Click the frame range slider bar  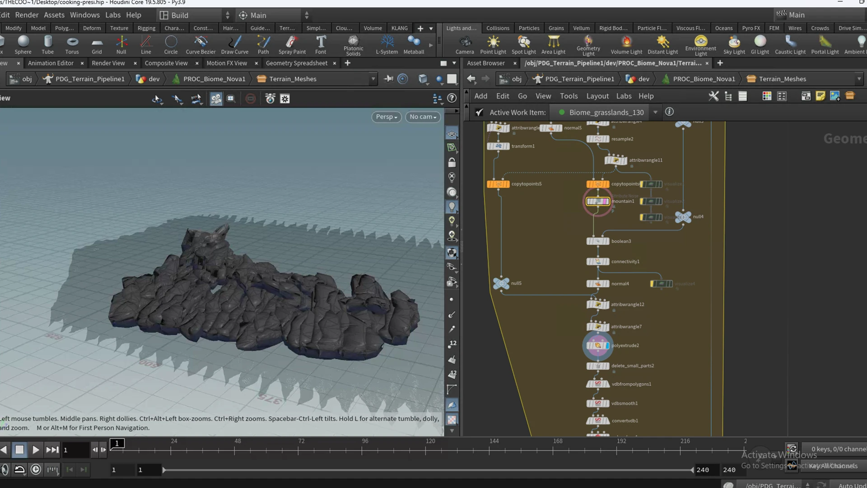[x=428, y=470]
